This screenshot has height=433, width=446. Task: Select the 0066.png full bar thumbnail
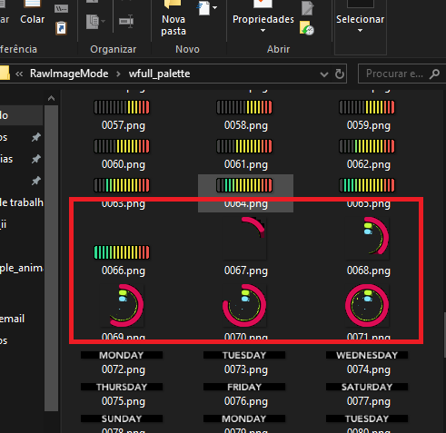pyautogui.click(x=122, y=252)
